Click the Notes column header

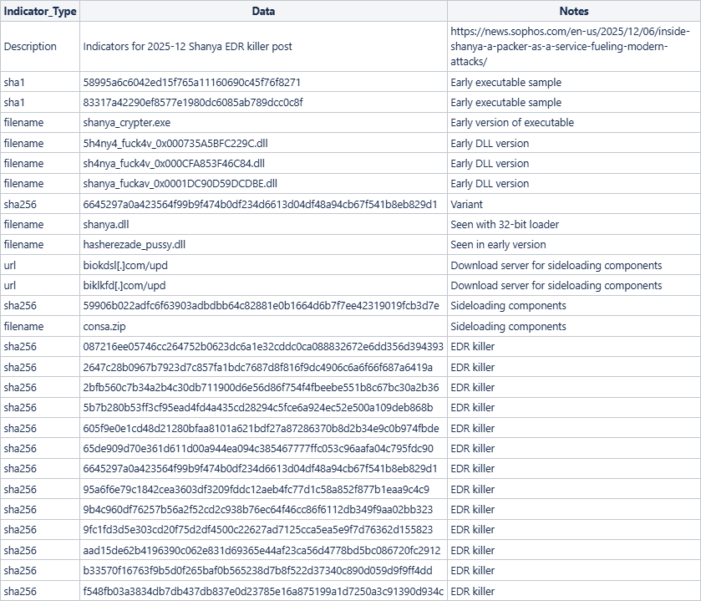click(x=573, y=12)
